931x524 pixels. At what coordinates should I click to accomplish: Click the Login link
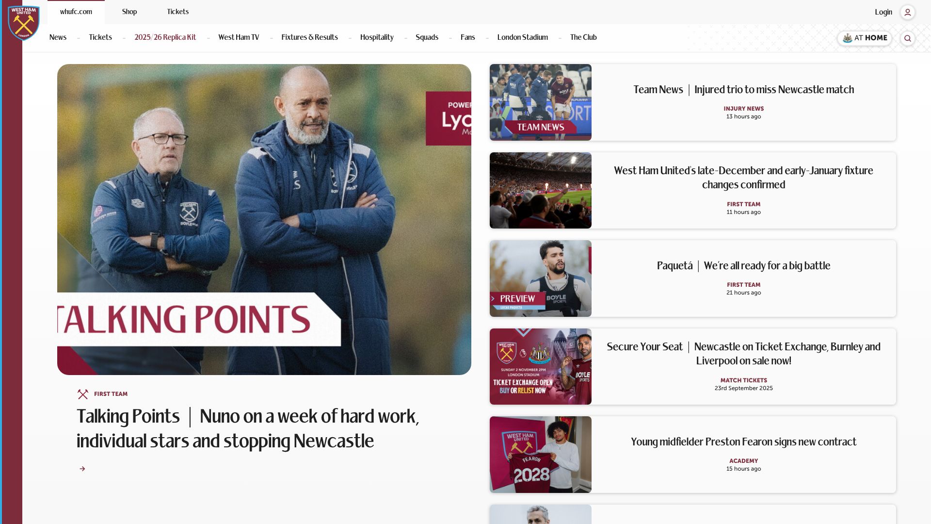(883, 12)
